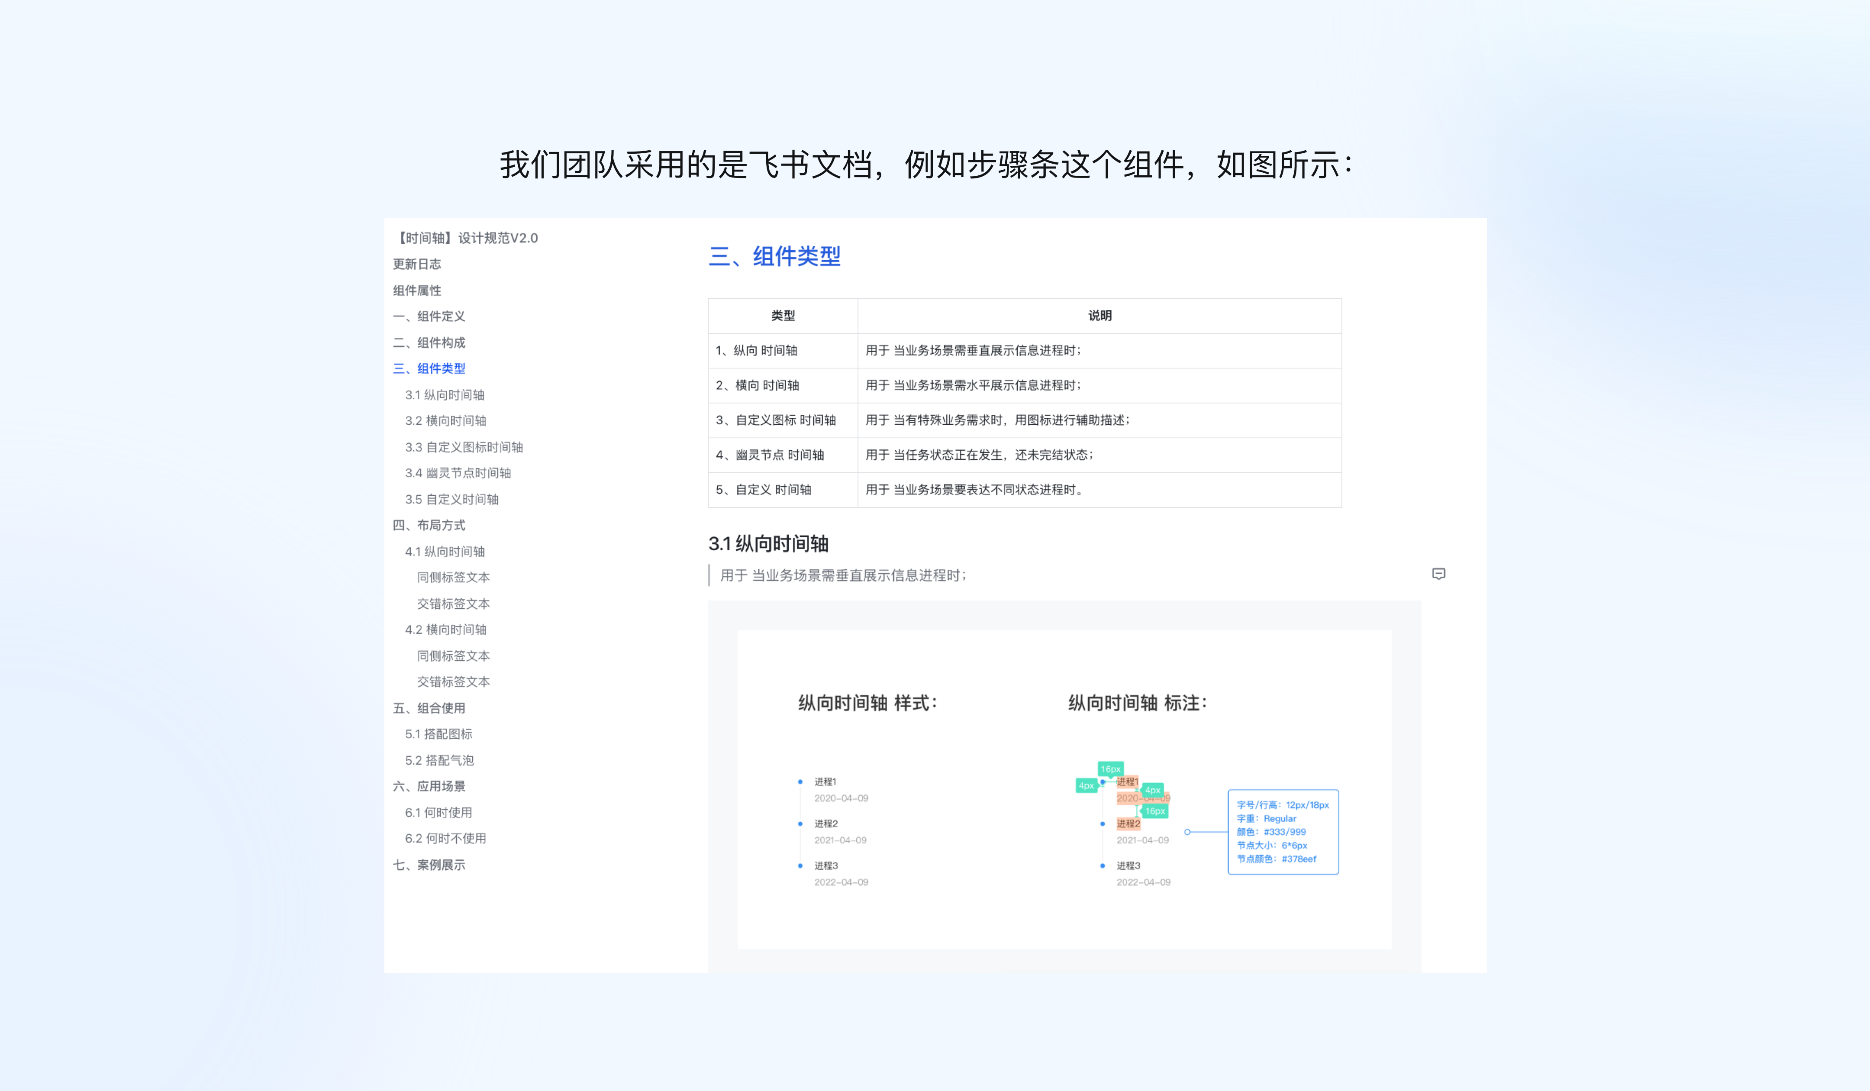1870x1091 pixels.
Task: Click the 纵向时间轴 标注 label in the image
Action: 1138,704
